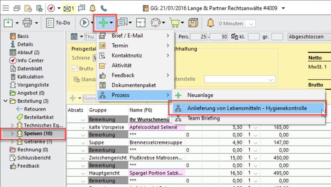The image size is (331, 187).
Task: Click the printer icon in toolbar
Action: 27,23
